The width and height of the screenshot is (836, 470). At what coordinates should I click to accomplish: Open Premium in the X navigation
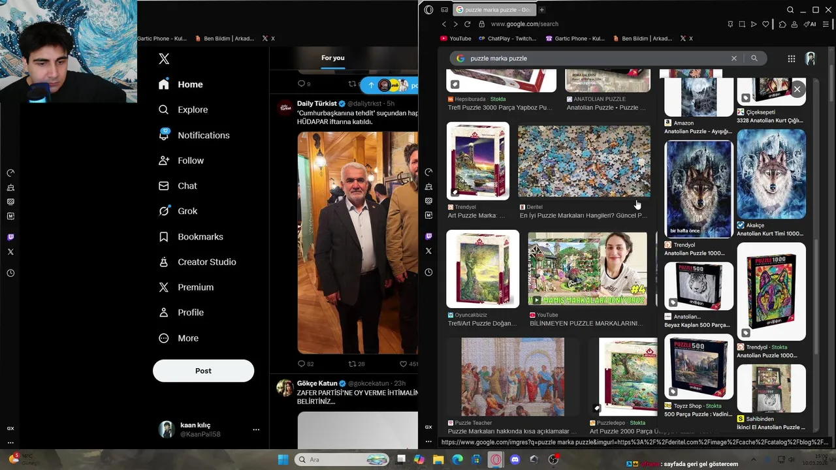pyautogui.click(x=186, y=287)
